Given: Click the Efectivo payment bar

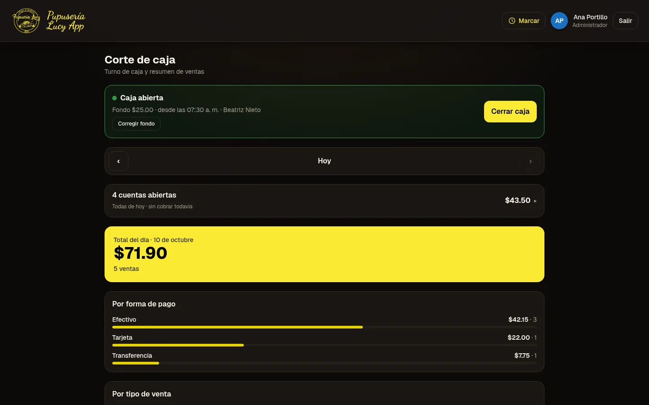Looking at the screenshot, I should (324, 327).
